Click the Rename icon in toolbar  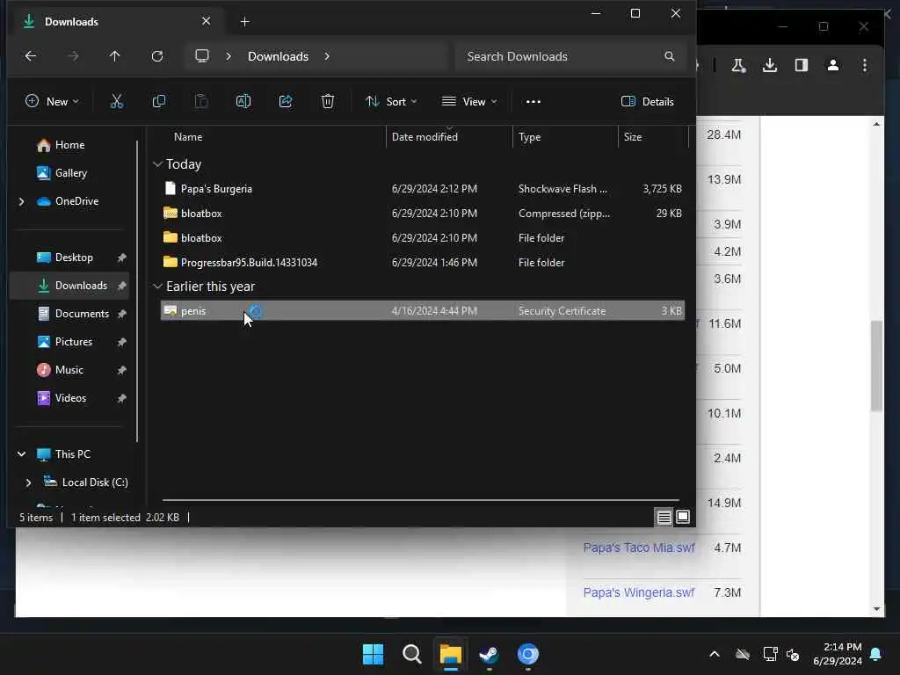tap(243, 102)
